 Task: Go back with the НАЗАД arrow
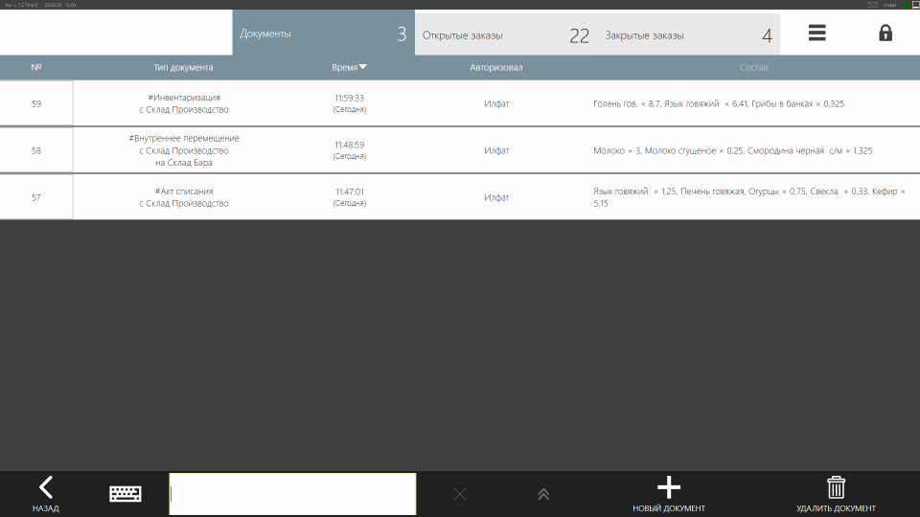[x=46, y=494]
